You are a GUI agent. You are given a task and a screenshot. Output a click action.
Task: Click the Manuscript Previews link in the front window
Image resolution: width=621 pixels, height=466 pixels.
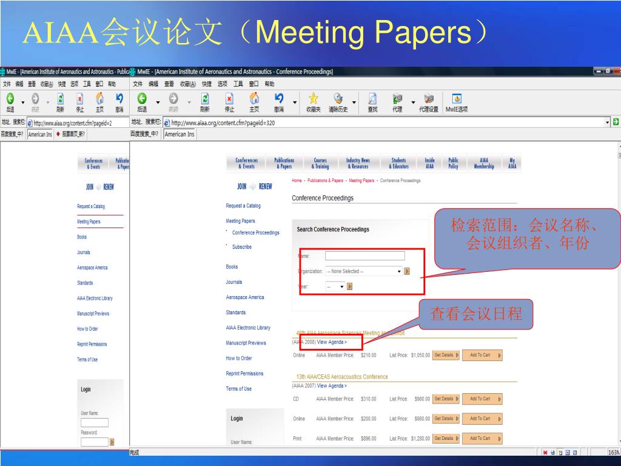[x=246, y=343]
